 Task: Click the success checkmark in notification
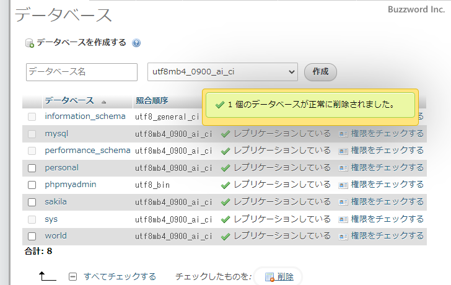(x=220, y=105)
